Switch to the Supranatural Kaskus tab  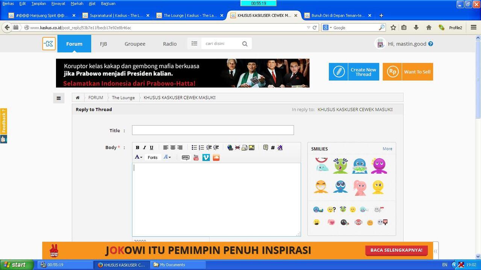(116, 15)
